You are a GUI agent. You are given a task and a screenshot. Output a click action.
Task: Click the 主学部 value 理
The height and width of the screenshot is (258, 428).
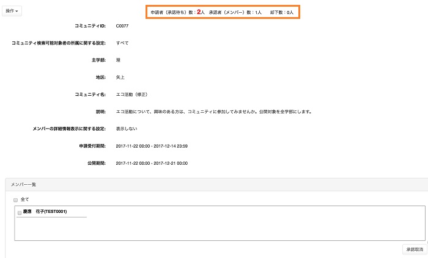pos(118,60)
